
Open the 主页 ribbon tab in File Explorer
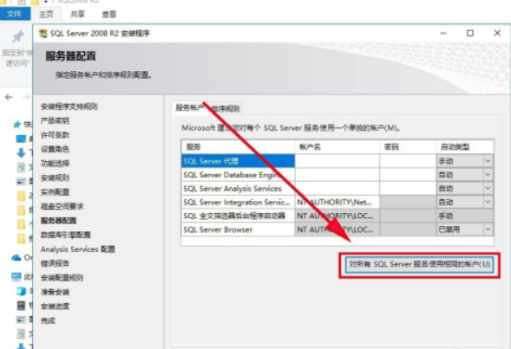pyautogui.click(x=46, y=15)
